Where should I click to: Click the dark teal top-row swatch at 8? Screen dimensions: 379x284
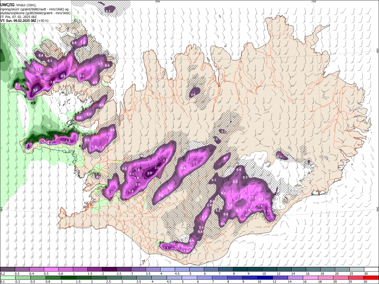point(240,270)
